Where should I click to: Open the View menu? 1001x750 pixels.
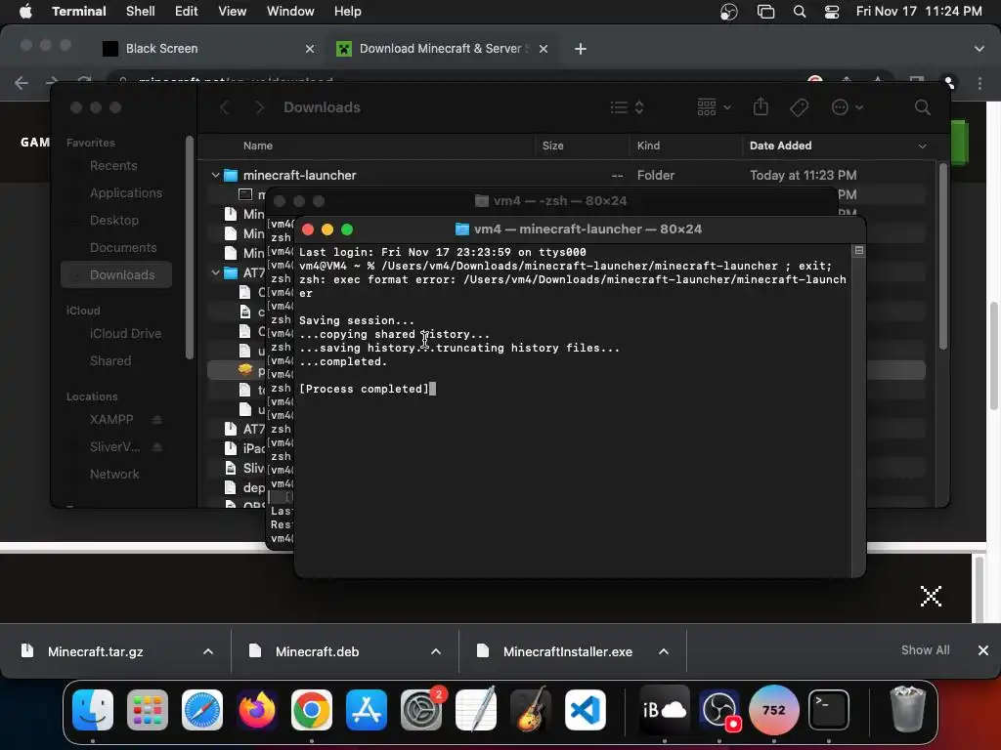pyautogui.click(x=233, y=12)
